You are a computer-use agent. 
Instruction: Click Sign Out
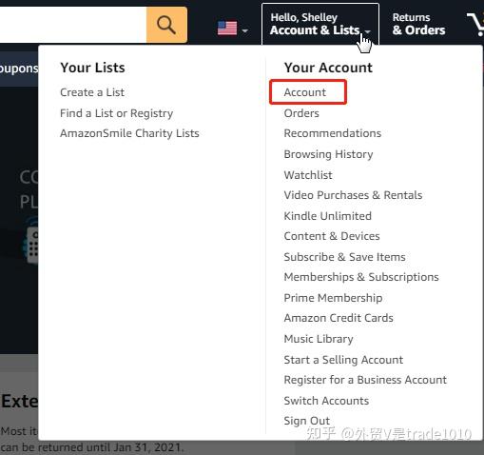307,421
